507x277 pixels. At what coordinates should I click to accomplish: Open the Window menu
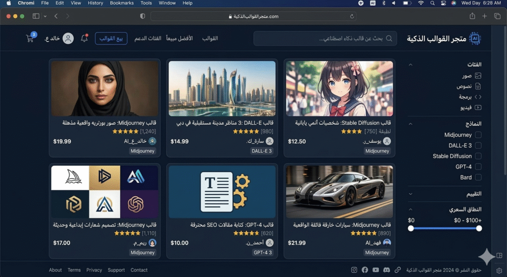point(167,3)
